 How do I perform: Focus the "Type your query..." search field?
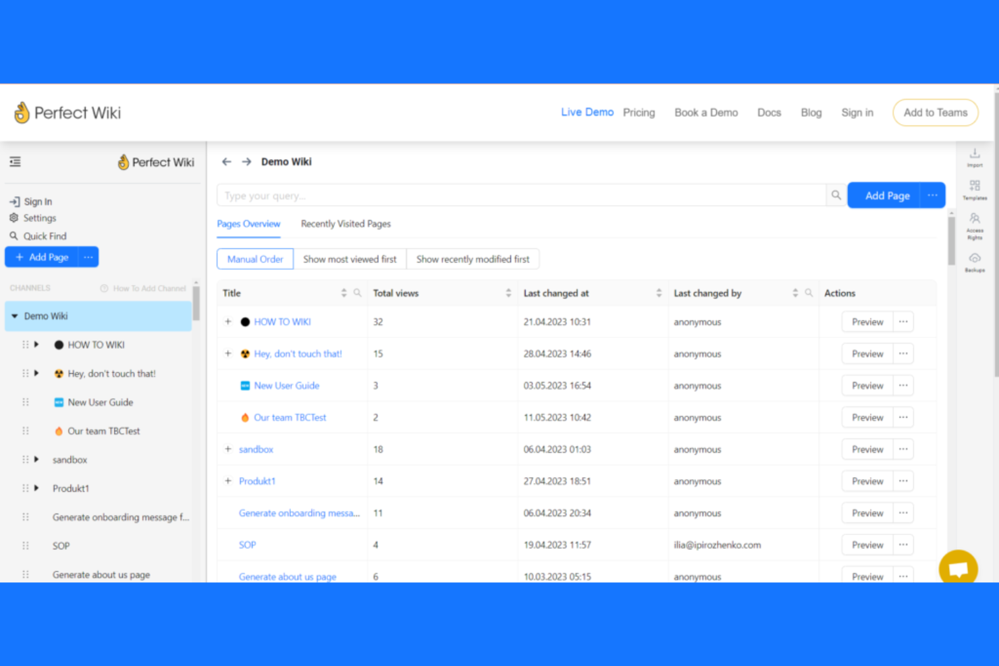[x=521, y=195]
